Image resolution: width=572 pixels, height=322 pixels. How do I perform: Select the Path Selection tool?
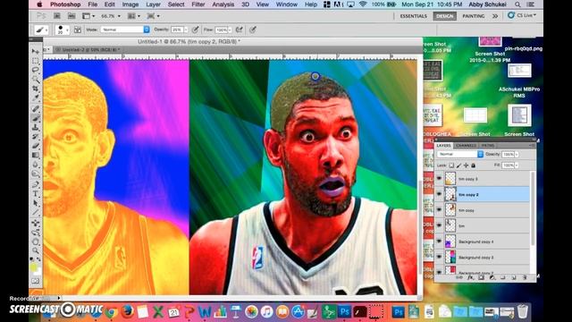pos(36,203)
